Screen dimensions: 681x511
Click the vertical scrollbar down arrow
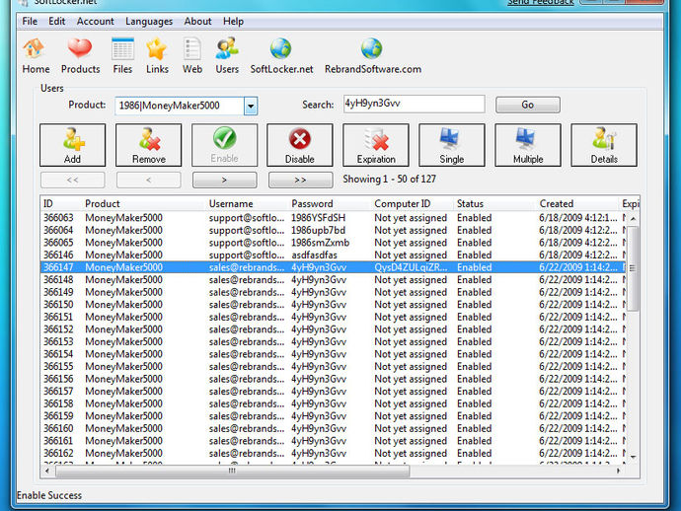coord(634,457)
